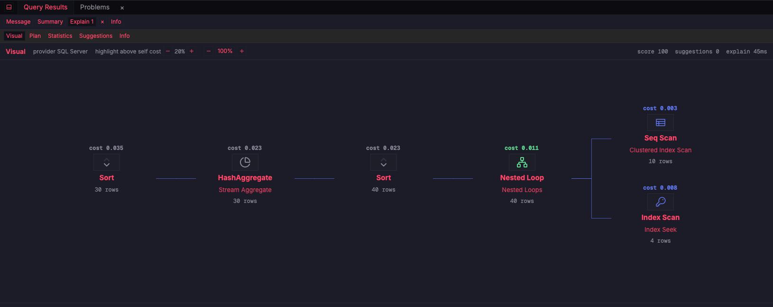The image size is (773, 307).
Task: Click the cost 0.023 label above HashAggregate
Action: [x=245, y=148]
